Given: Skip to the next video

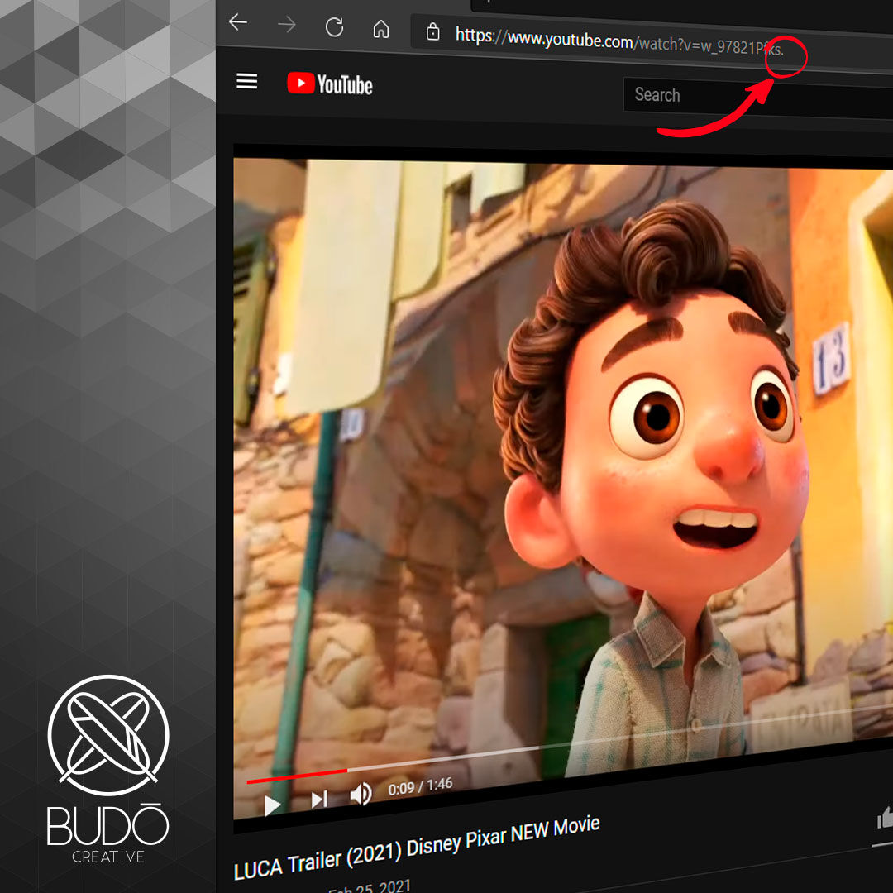Looking at the screenshot, I should tap(319, 800).
